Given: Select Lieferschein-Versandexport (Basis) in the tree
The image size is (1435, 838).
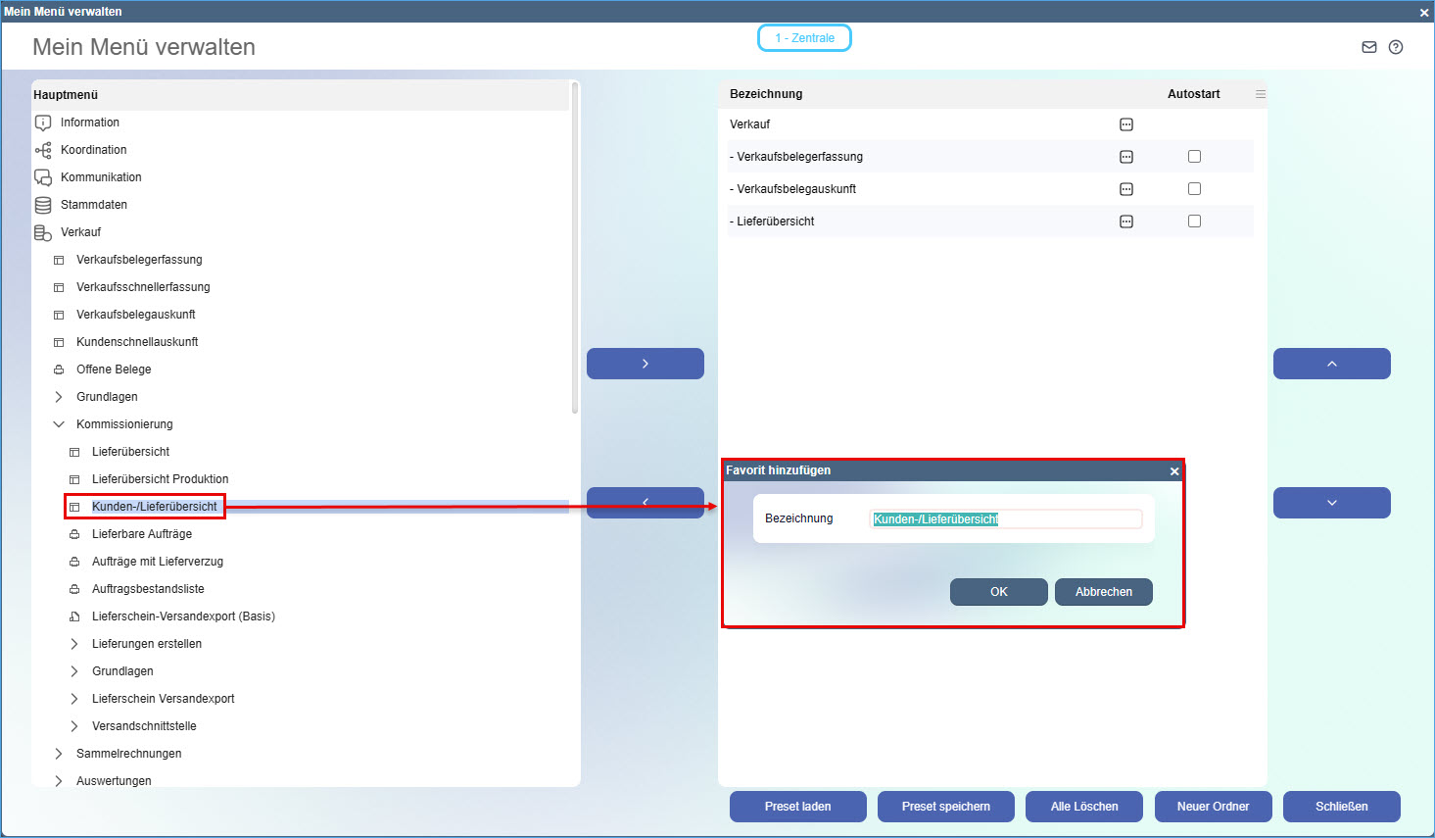Looking at the screenshot, I should [x=183, y=616].
